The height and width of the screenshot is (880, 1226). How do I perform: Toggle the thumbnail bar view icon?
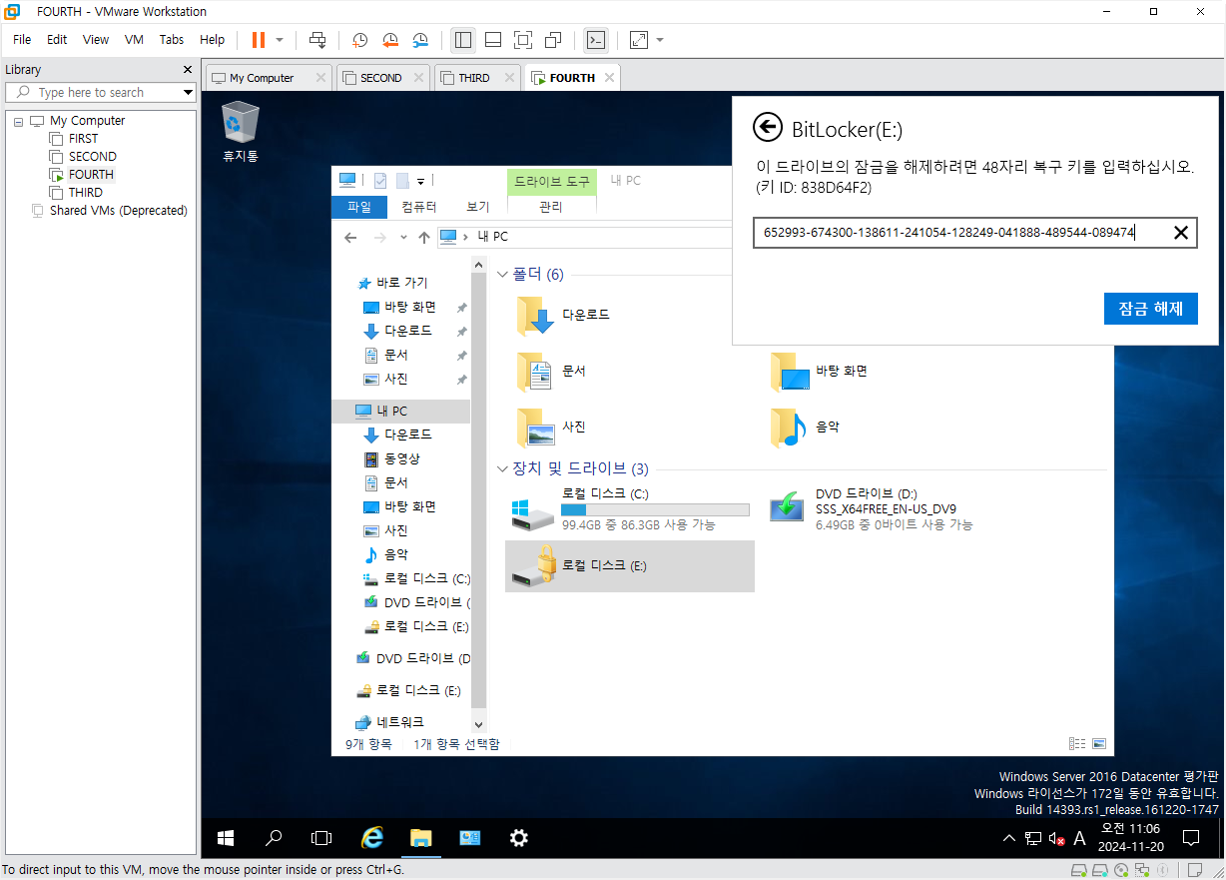tap(492, 40)
